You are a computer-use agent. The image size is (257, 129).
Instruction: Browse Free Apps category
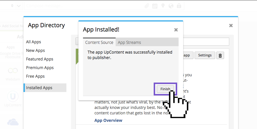35,76
